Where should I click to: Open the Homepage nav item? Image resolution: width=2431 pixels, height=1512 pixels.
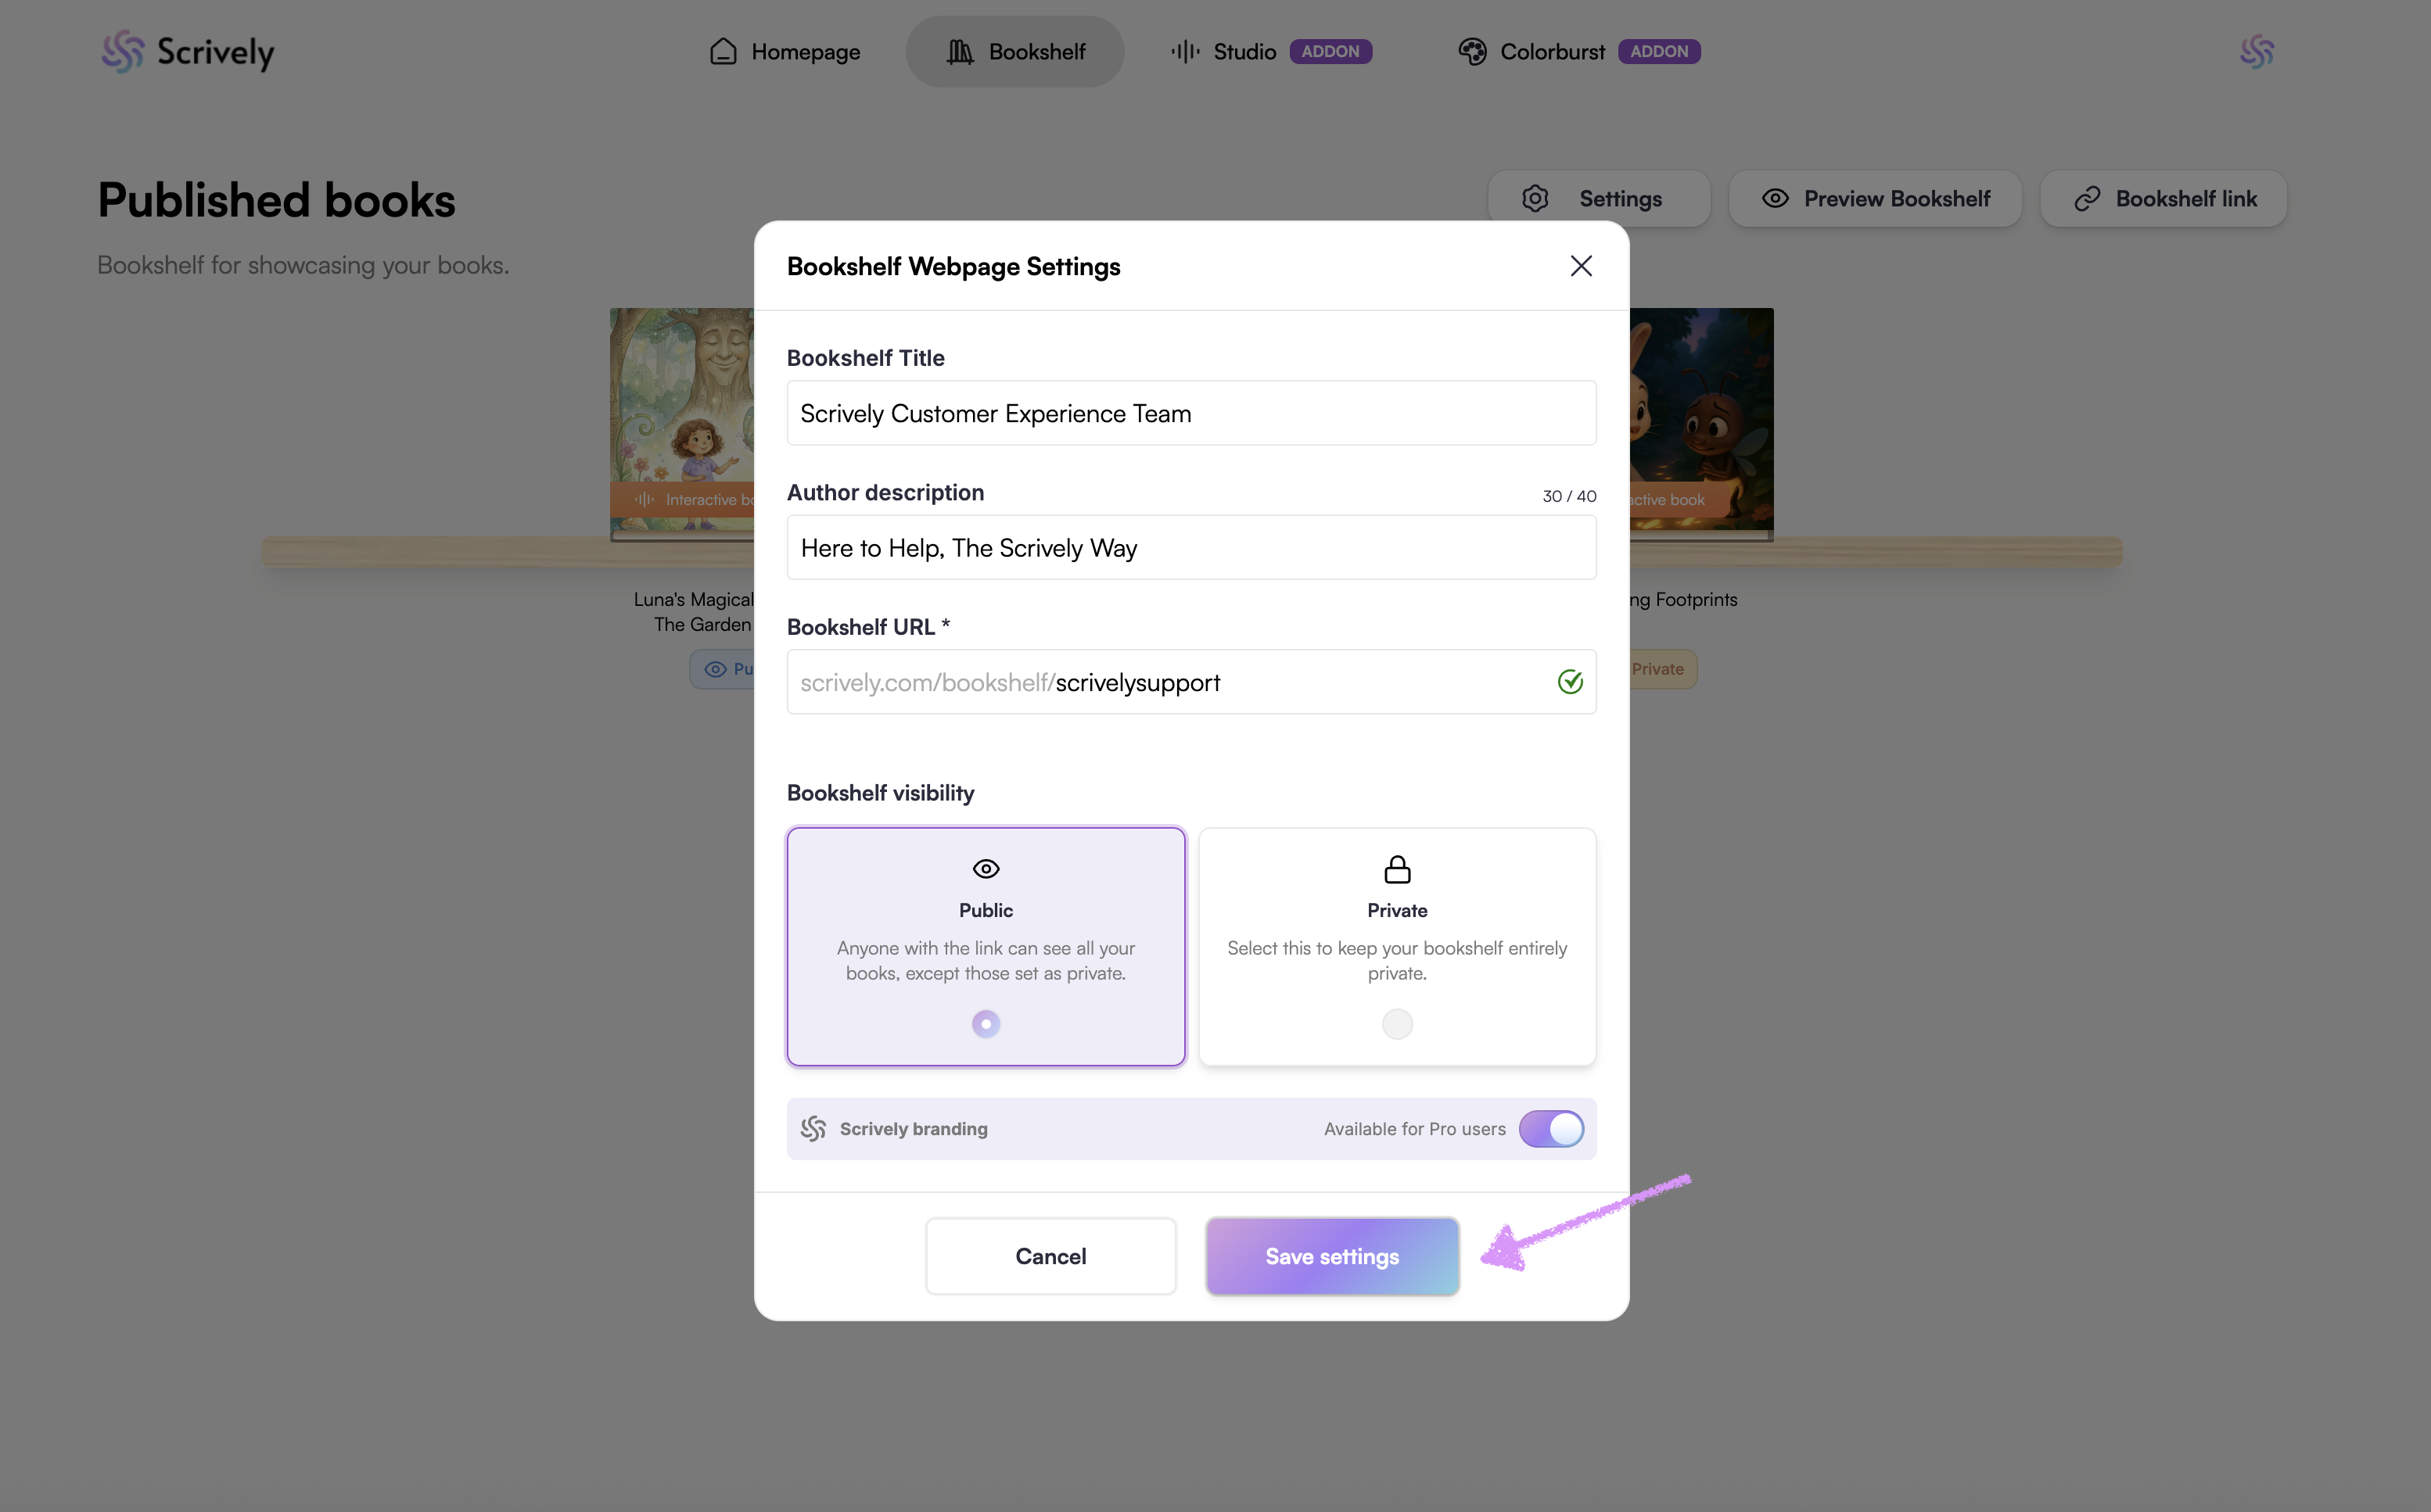click(785, 52)
